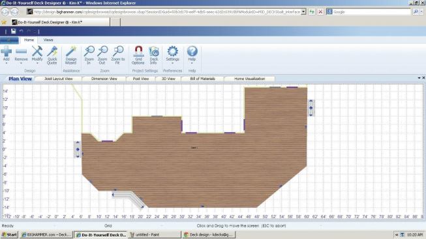This screenshot has width=426, height=239.
Task: Click the browser Forward arrow button
Action: [14, 12]
